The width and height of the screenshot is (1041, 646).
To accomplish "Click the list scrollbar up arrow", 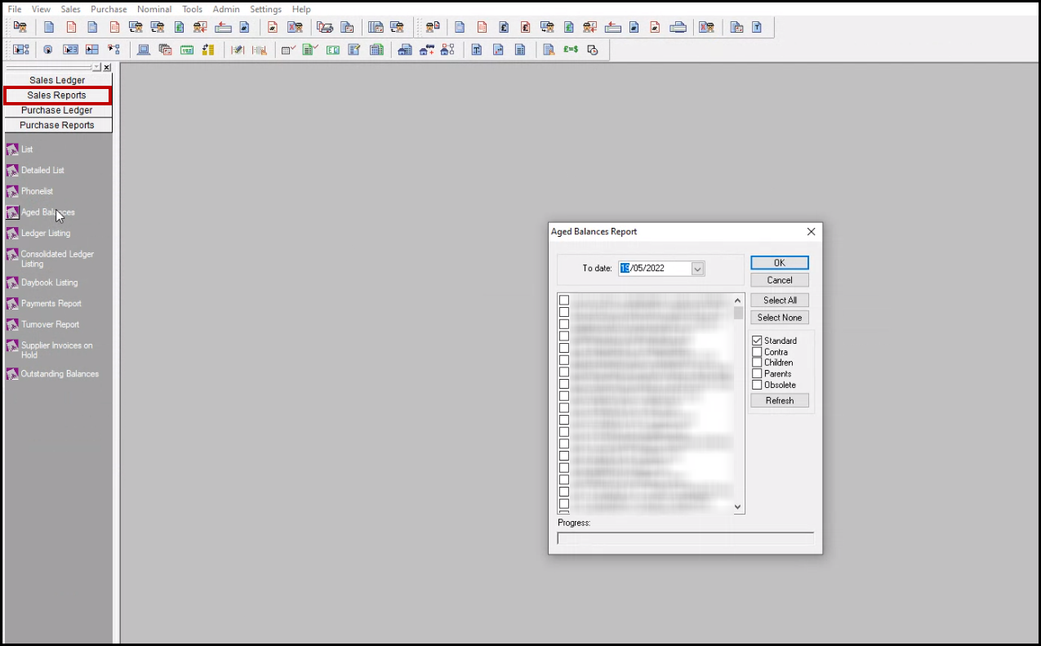I will [x=738, y=300].
